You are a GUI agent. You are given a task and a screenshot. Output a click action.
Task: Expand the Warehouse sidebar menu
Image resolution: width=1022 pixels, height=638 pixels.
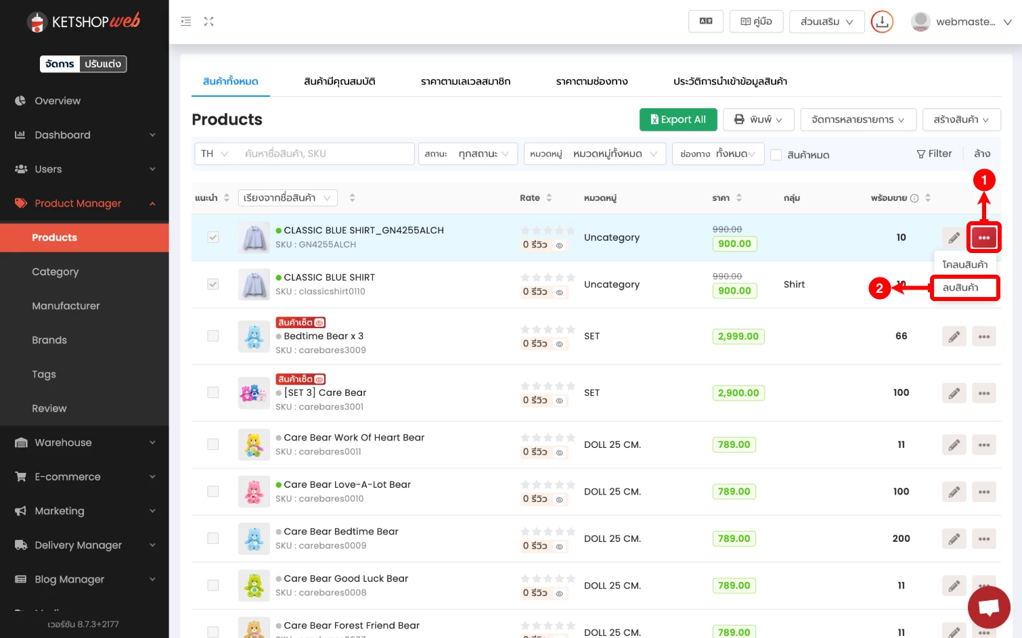click(x=85, y=442)
